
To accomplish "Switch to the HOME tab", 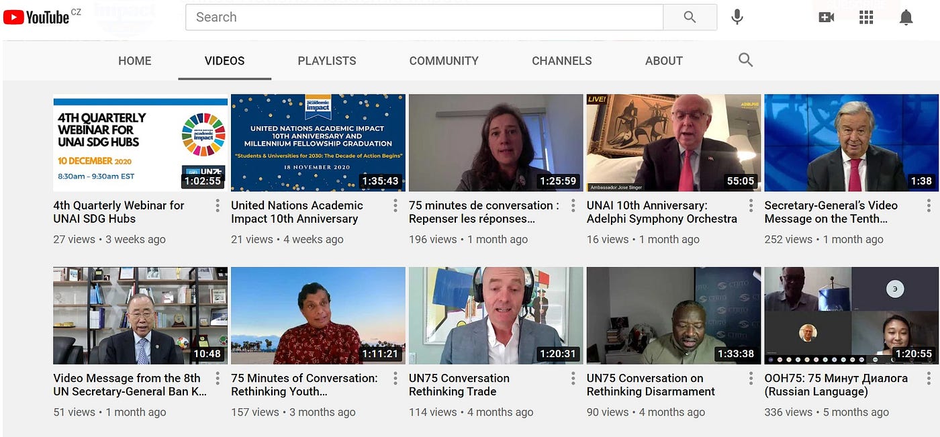I will pyautogui.click(x=135, y=60).
